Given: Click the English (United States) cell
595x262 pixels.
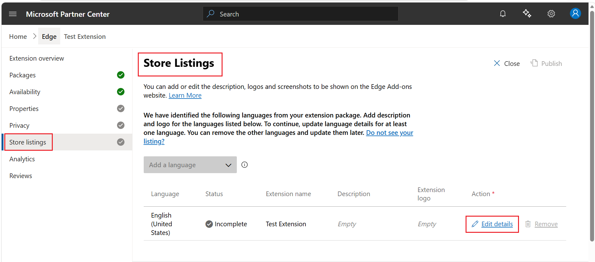Looking at the screenshot, I should 161,224.
